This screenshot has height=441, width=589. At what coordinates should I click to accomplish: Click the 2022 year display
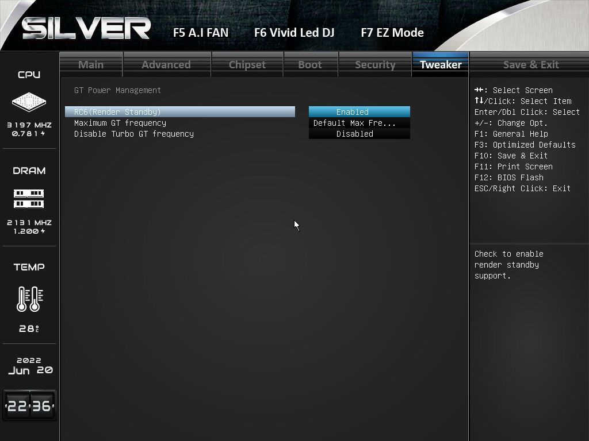pos(29,360)
